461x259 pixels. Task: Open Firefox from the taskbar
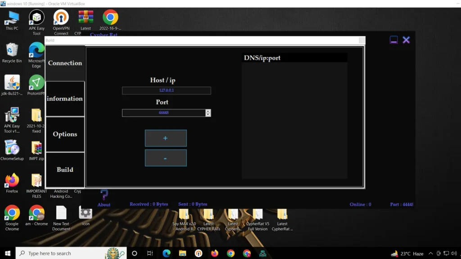pos(215,253)
